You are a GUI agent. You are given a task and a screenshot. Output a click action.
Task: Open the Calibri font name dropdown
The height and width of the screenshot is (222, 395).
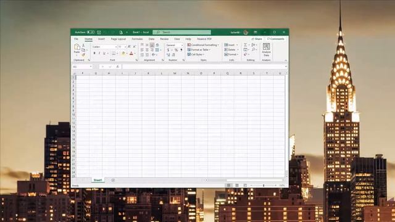pyautogui.click(x=116, y=47)
